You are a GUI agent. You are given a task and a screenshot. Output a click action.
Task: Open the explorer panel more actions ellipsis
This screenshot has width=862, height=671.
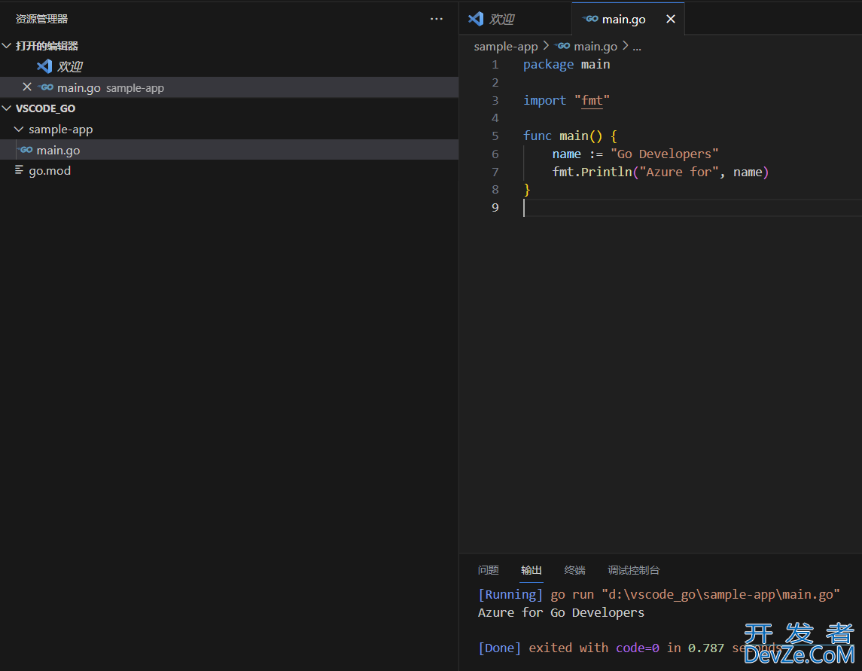pyautogui.click(x=437, y=19)
